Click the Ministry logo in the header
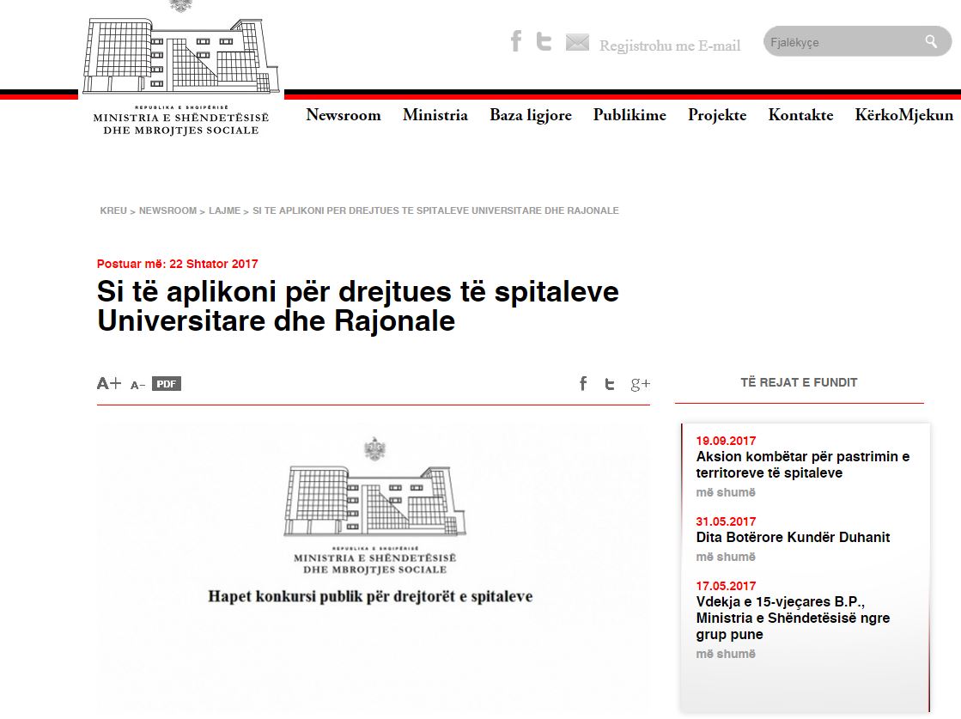961x719 pixels. click(x=181, y=69)
